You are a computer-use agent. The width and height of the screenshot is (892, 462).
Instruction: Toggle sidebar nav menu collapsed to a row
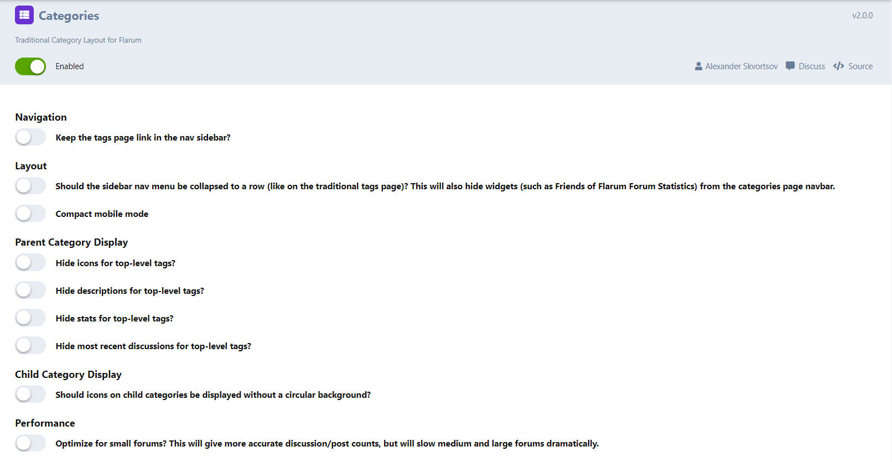30,186
